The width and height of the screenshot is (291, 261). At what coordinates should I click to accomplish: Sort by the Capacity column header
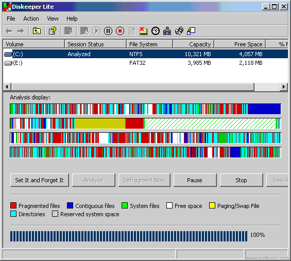click(x=193, y=44)
